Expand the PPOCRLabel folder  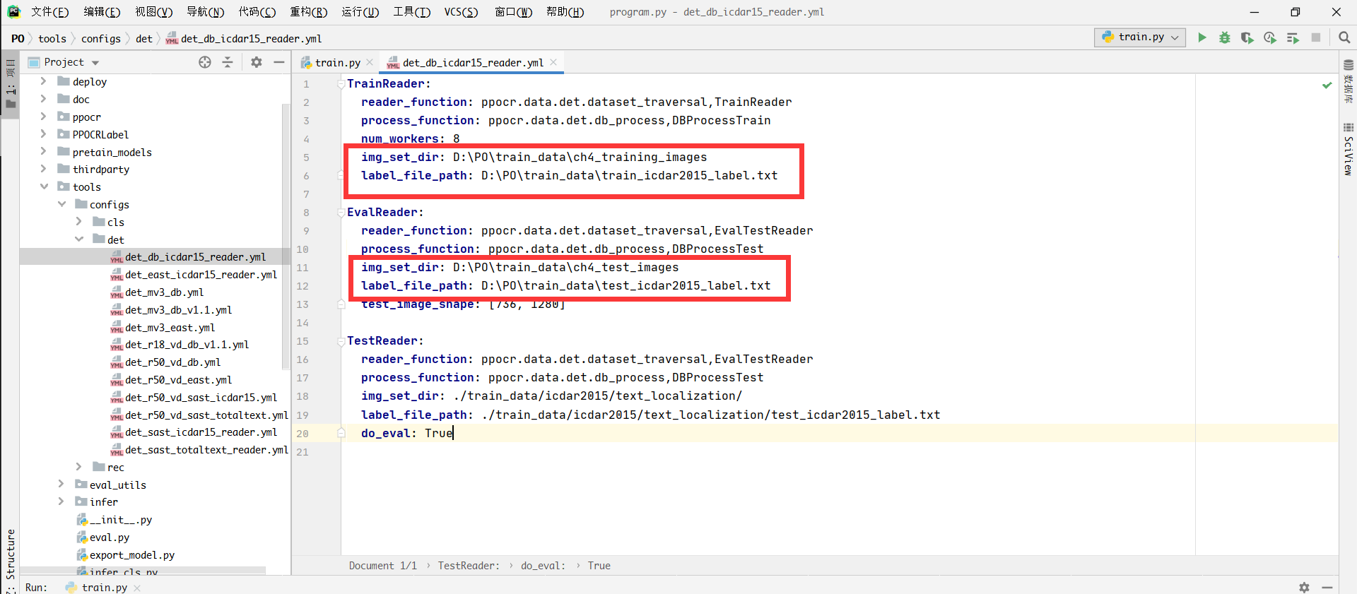point(43,134)
